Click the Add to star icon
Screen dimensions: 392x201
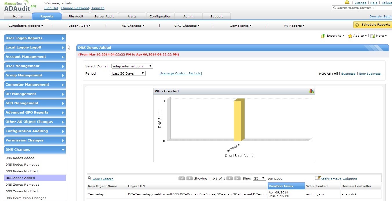pos(350,36)
